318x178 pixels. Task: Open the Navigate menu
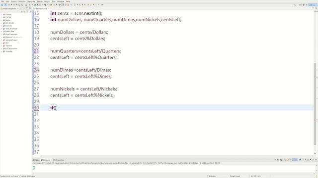tap(31, 1)
